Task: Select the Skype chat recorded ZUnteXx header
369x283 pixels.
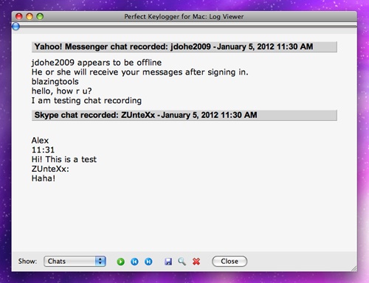Action: [x=184, y=115]
